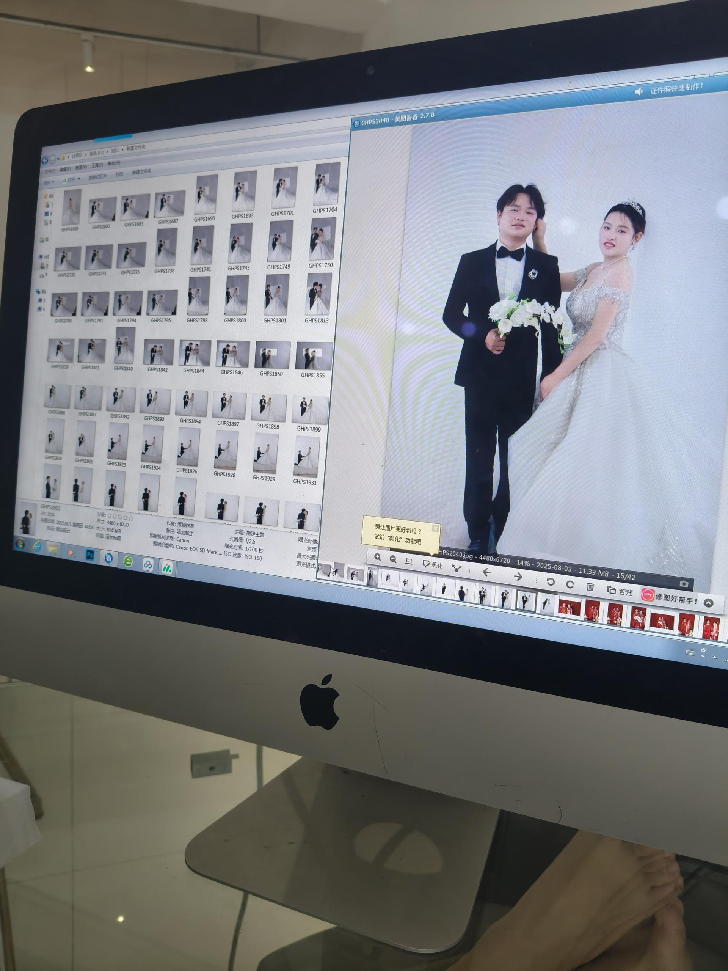Open the 工具(T) menu in Explorer

[x=97, y=165]
